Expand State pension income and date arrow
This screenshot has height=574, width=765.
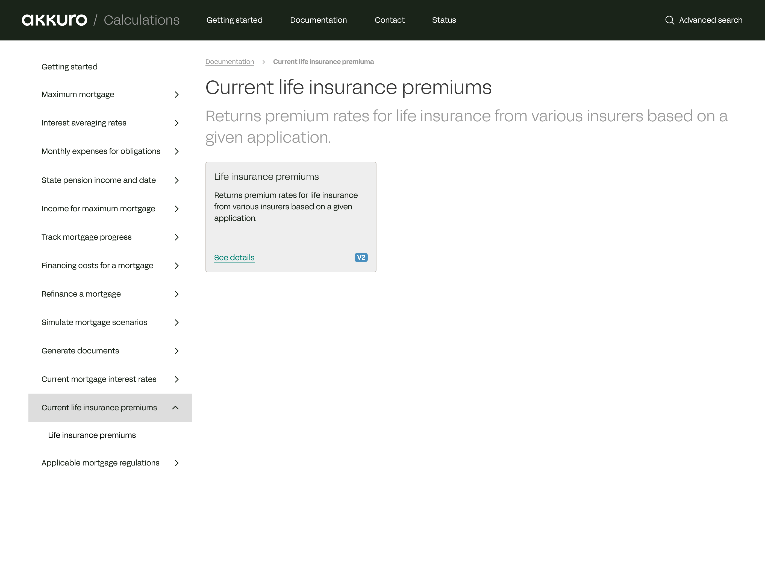[x=176, y=180]
